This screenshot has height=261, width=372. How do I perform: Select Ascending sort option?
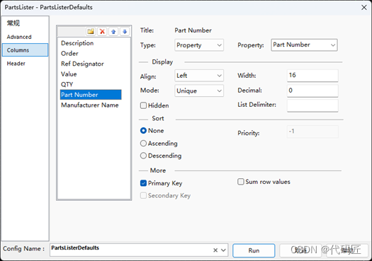click(143, 144)
